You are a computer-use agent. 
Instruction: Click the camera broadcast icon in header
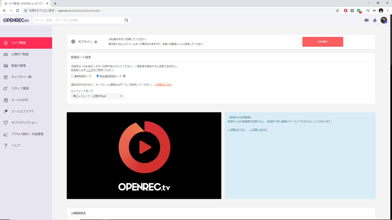(x=367, y=20)
